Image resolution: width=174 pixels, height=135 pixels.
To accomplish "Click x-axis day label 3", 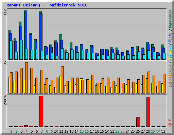I will 21,131.
